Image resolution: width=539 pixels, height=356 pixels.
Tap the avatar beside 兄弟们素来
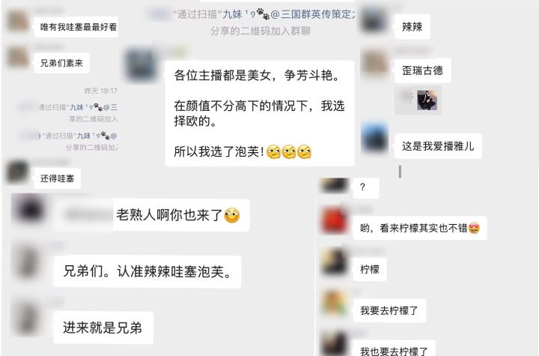tap(18, 57)
